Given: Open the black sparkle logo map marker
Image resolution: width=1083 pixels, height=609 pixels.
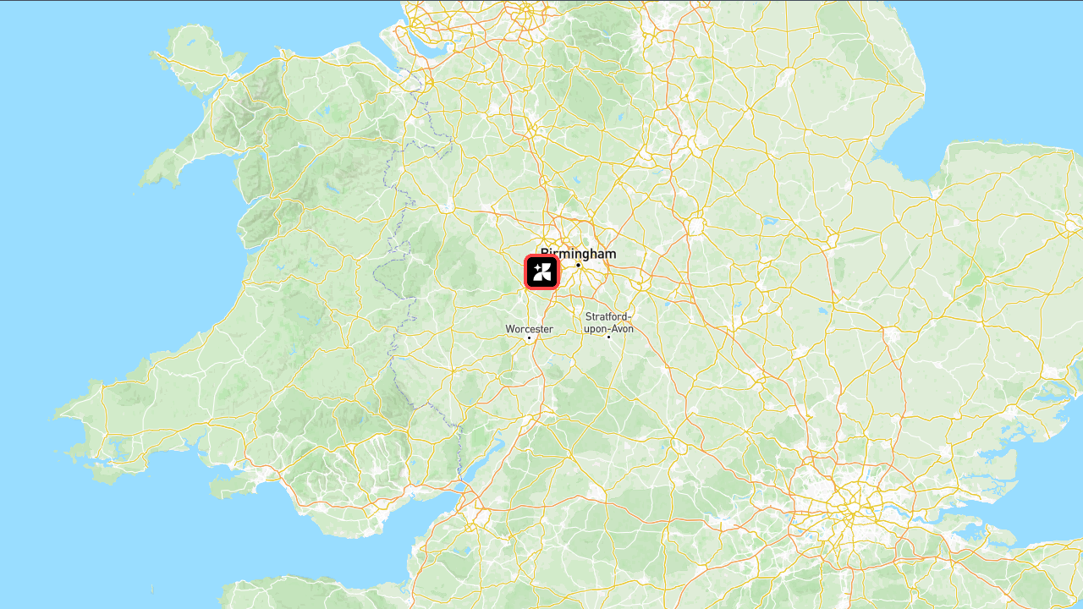Looking at the screenshot, I should click(x=541, y=272).
